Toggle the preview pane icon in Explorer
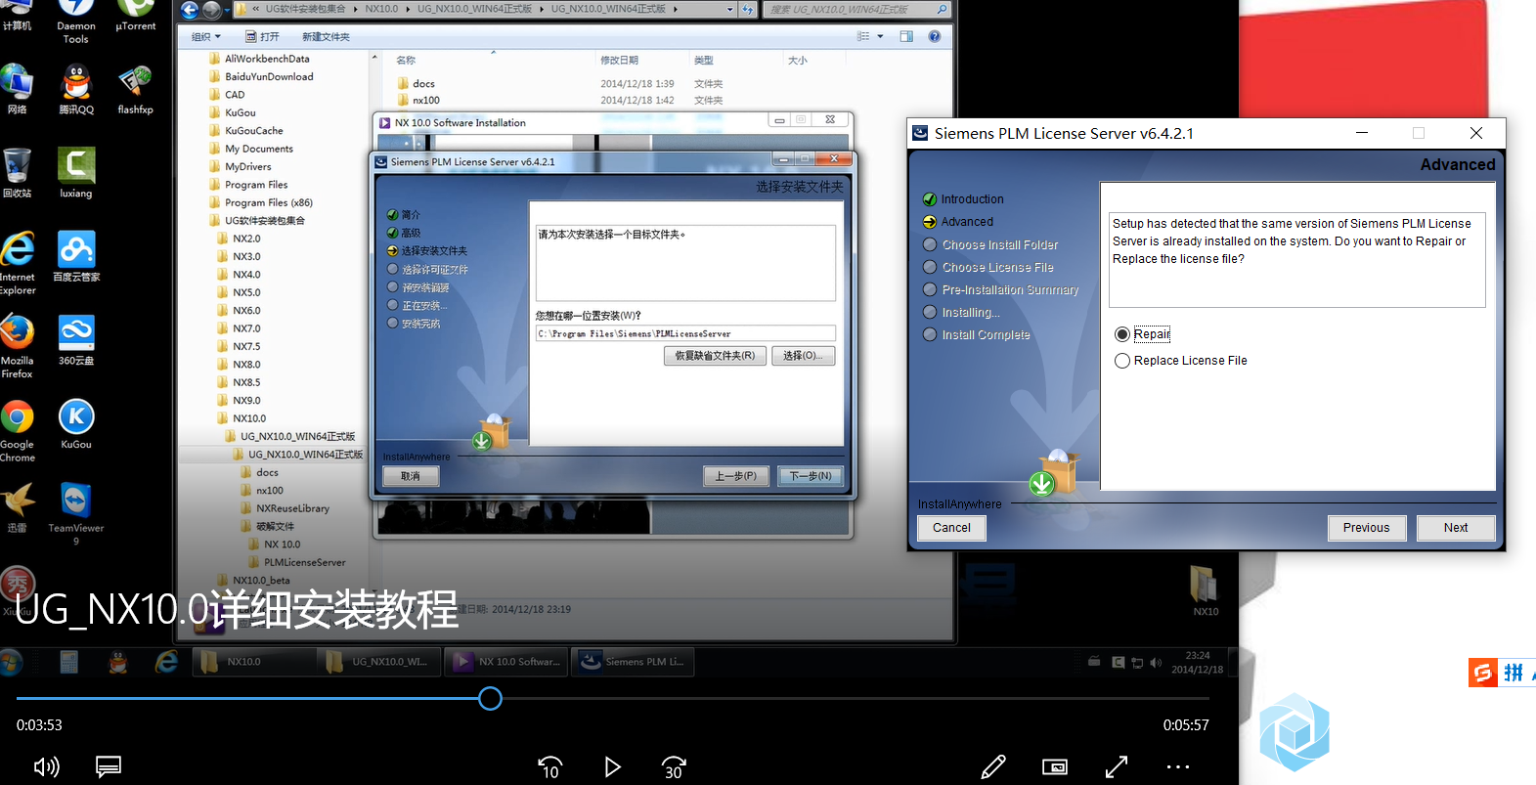Screen dimensions: 1536x785 tap(906, 36)
